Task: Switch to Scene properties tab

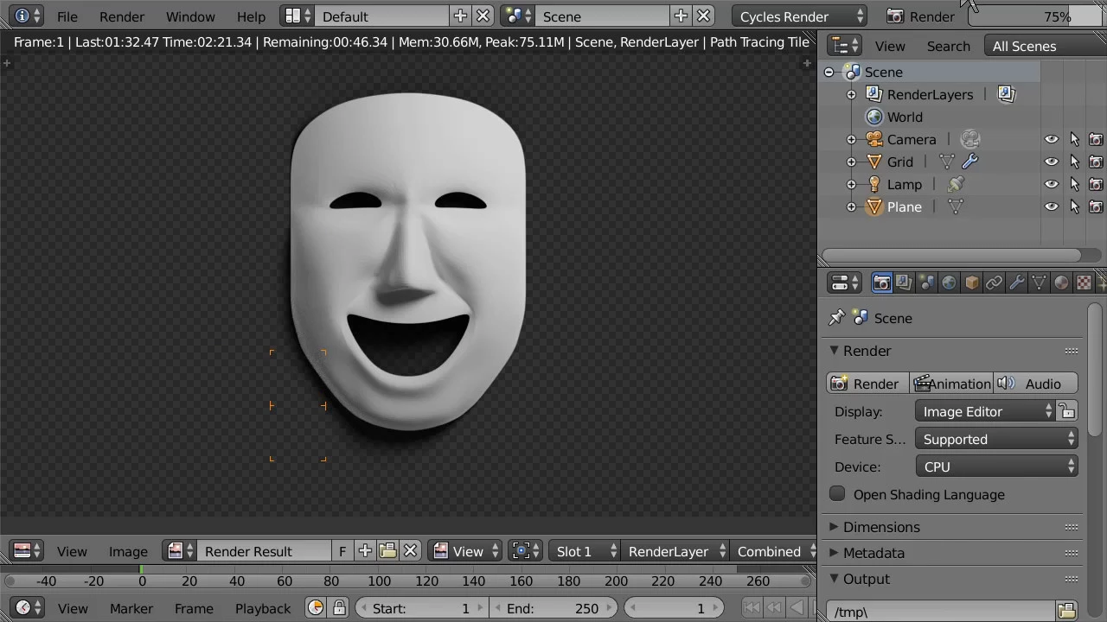Action: [926, 282]
